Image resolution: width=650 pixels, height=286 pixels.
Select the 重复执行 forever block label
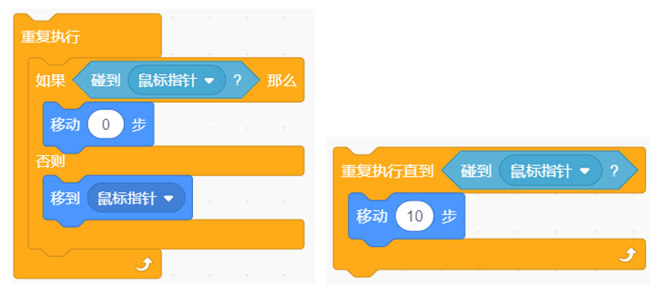click(x=50, y=38)
